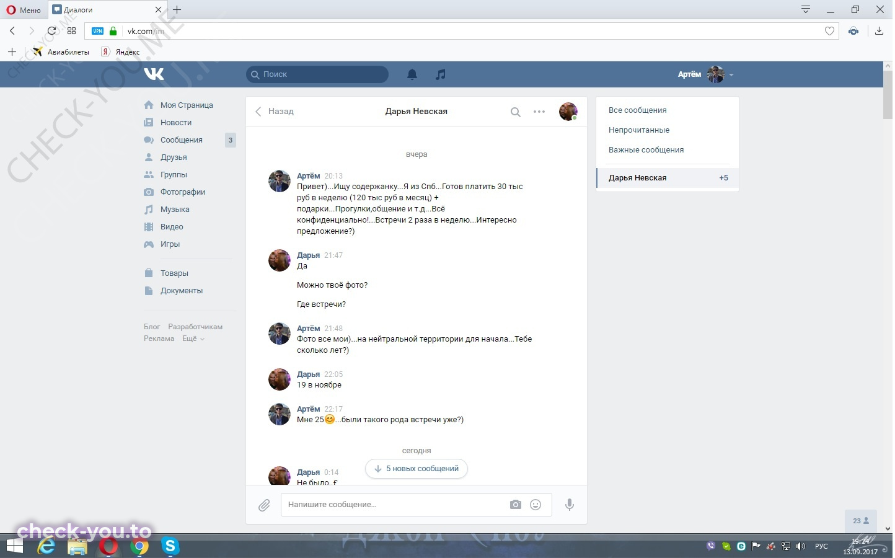Open Друзья in the left menu
Viewport: 895px width, 558px height.
pos(174,157)
